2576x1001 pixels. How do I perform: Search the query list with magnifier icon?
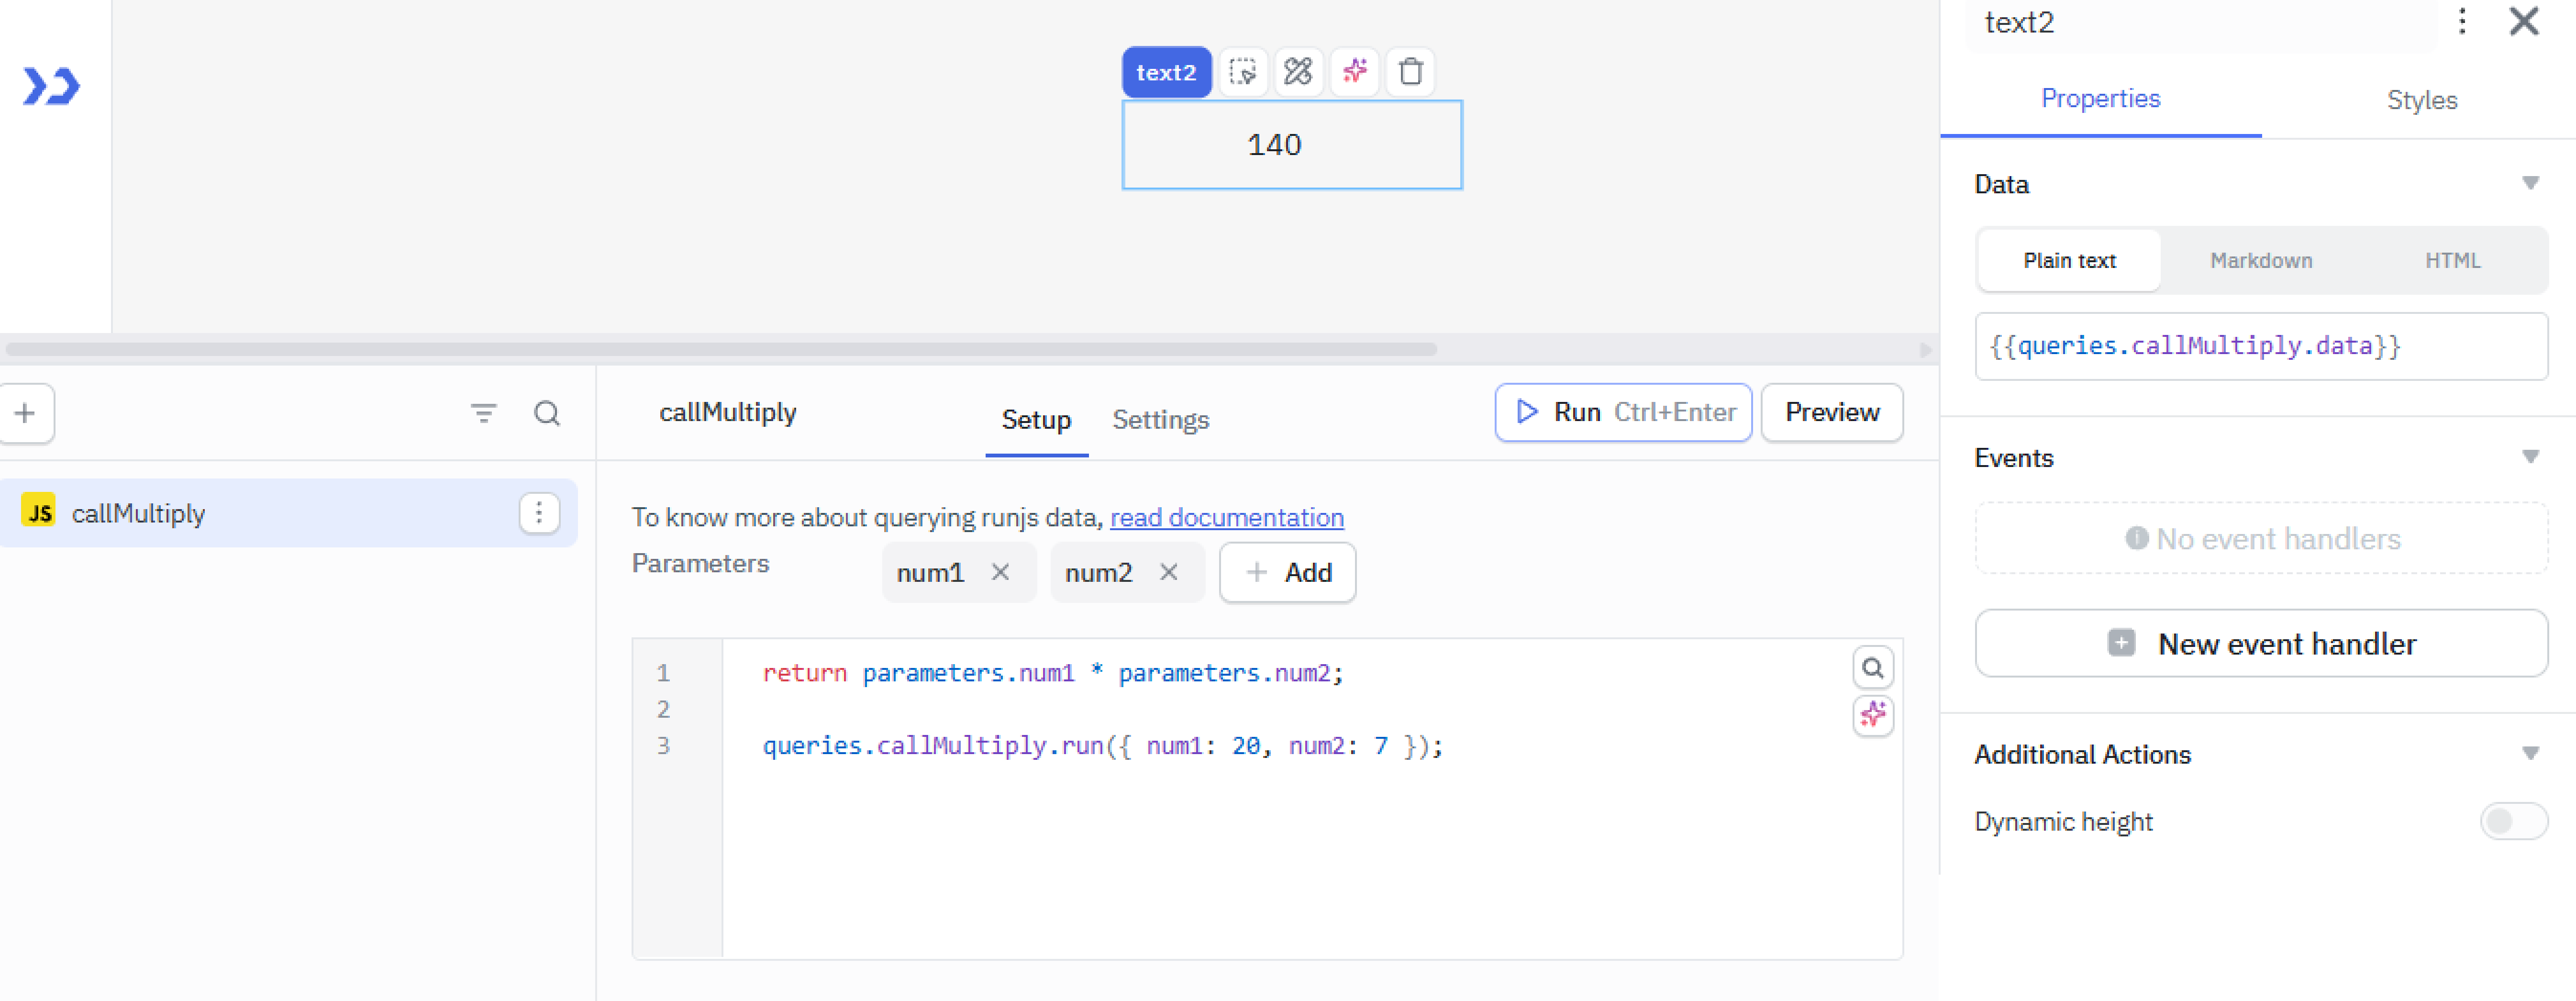[x=546, y=413]
